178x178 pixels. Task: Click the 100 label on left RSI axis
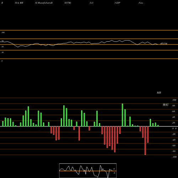point(3,32)
